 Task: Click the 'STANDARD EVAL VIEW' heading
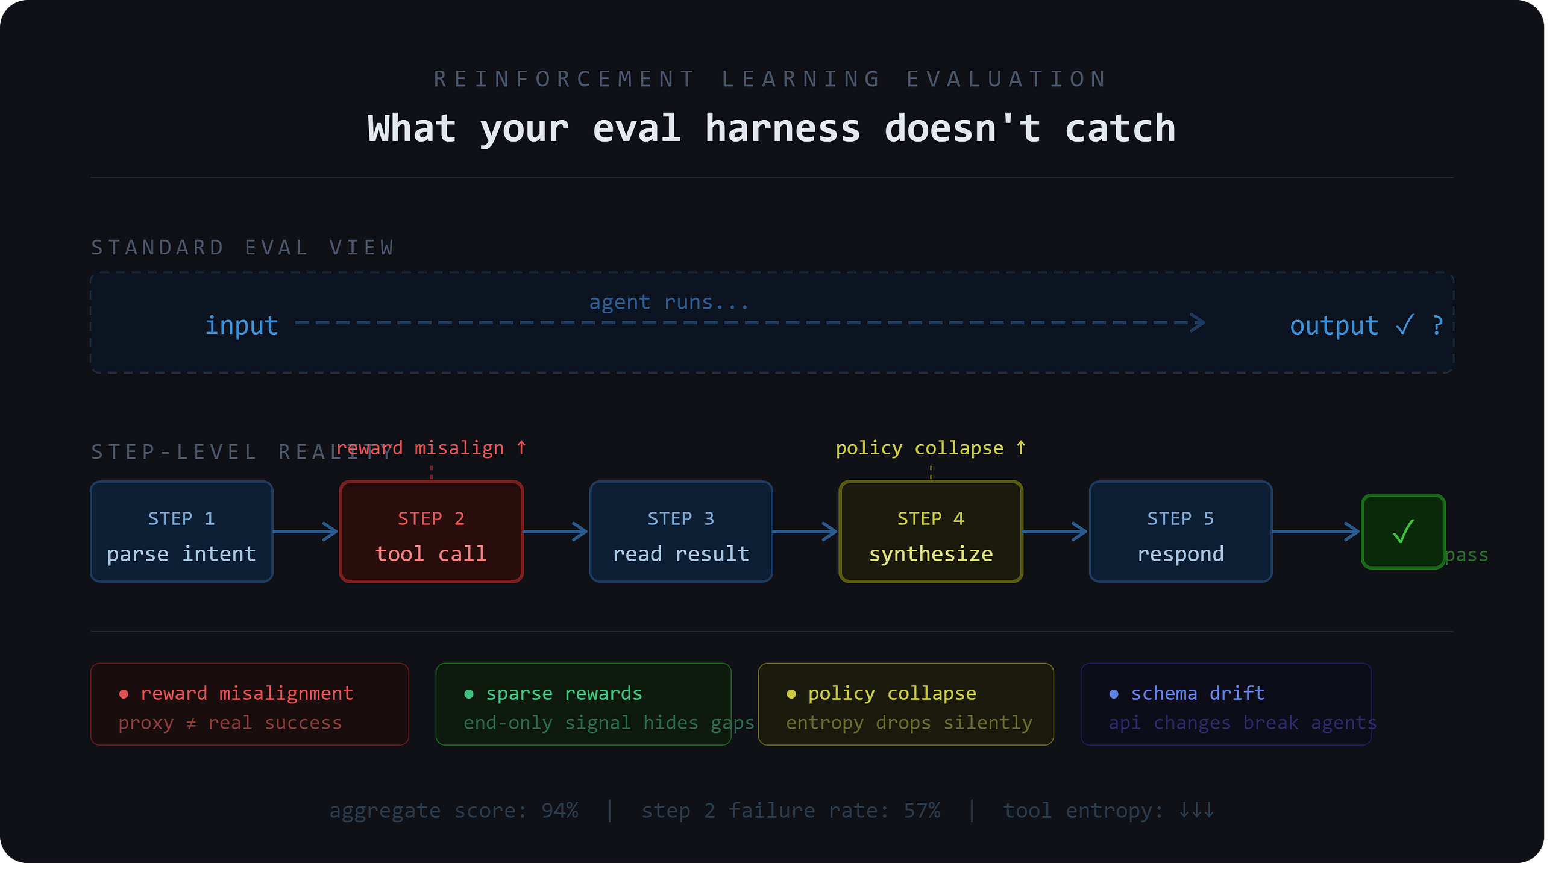[x=243, y=248]
